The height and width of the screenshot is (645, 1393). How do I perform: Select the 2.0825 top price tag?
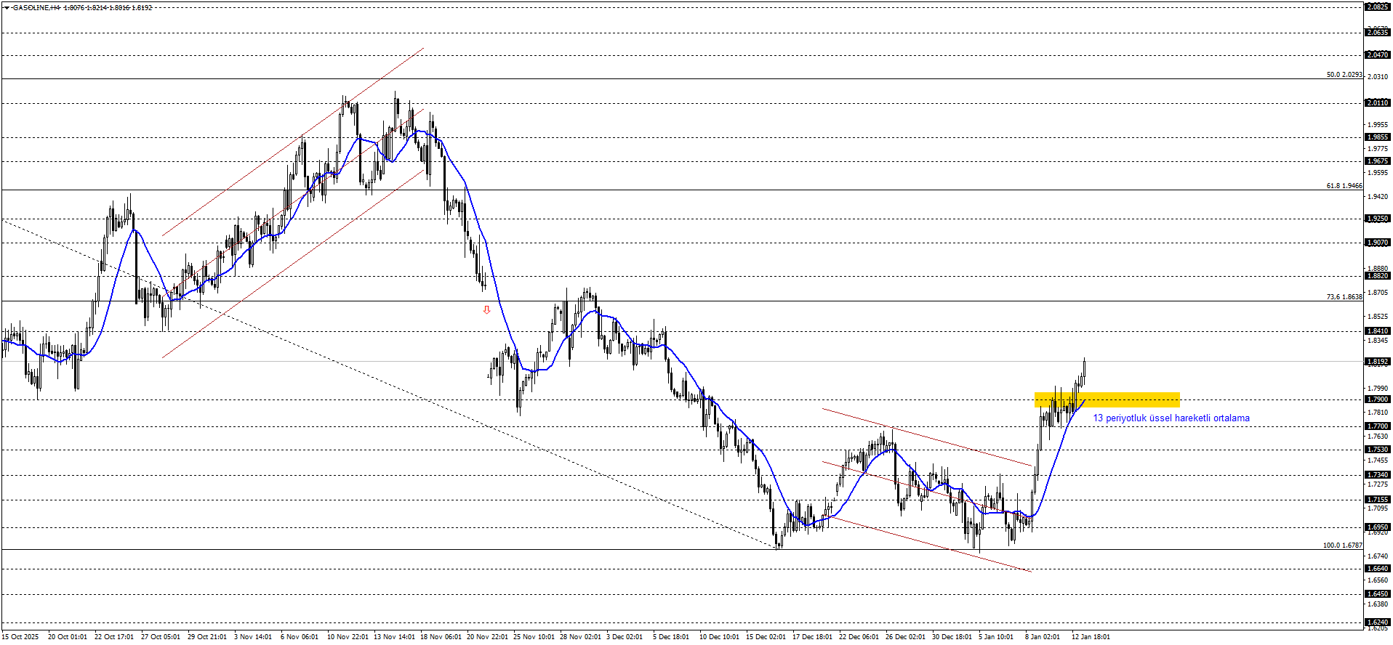tap(1377, 7)
